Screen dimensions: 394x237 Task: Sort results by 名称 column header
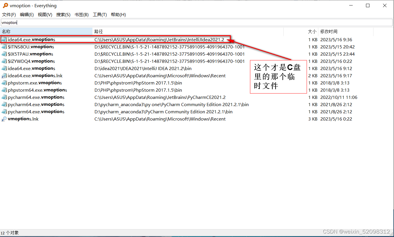coord(46,31)
